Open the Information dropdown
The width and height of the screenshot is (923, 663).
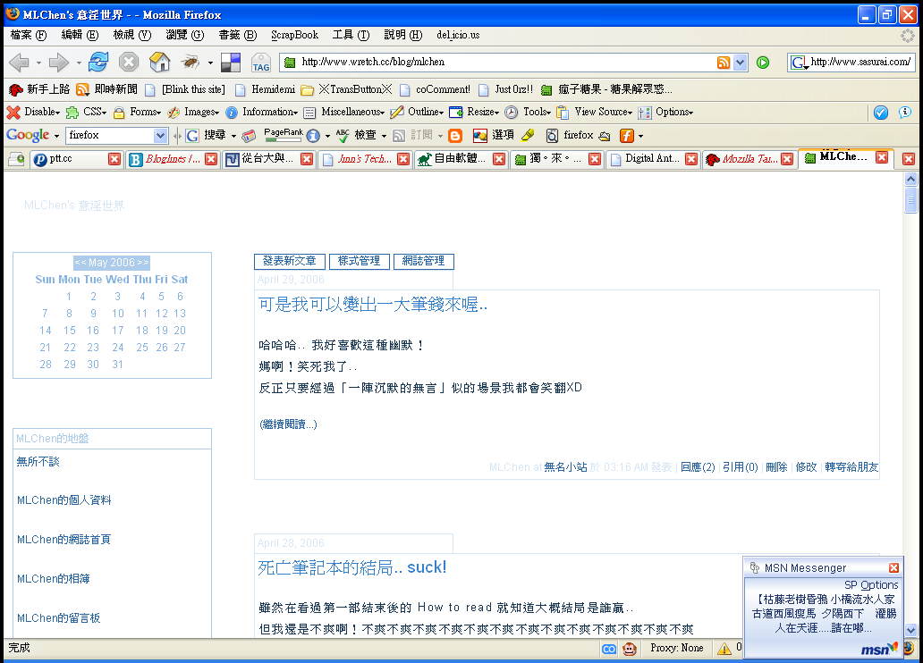point(261,112)
